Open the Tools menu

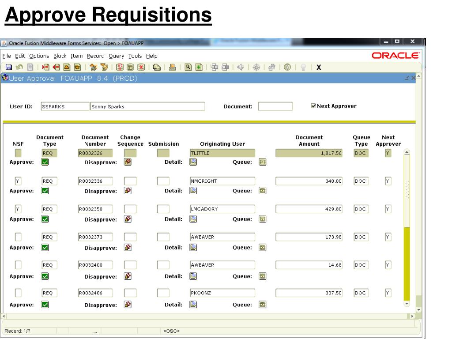coord(135,56)
